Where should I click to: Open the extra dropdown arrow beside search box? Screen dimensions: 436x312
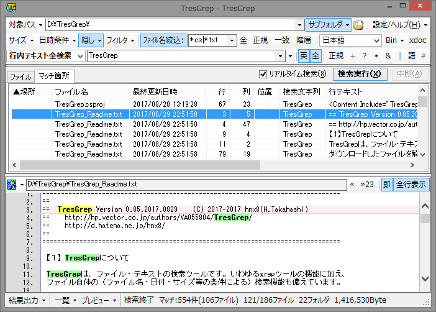coord(290,56)
